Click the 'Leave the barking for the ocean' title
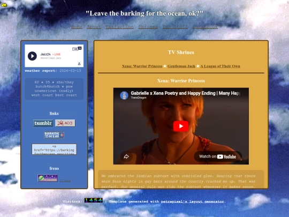The image size is (289, 217). (x=144, y=13)
